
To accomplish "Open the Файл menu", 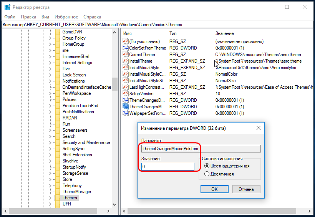I will (10, 17).
